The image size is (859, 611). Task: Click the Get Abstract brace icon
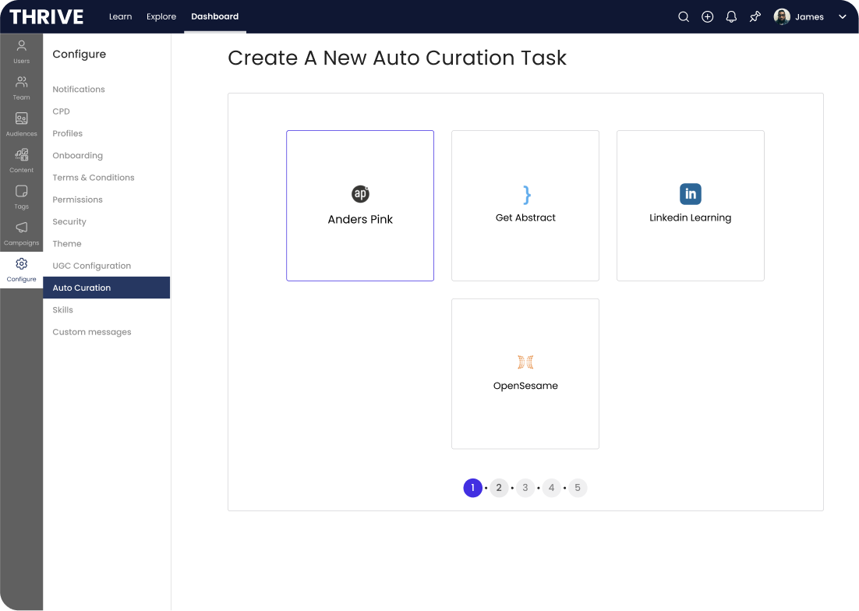[x=526, y=194]
